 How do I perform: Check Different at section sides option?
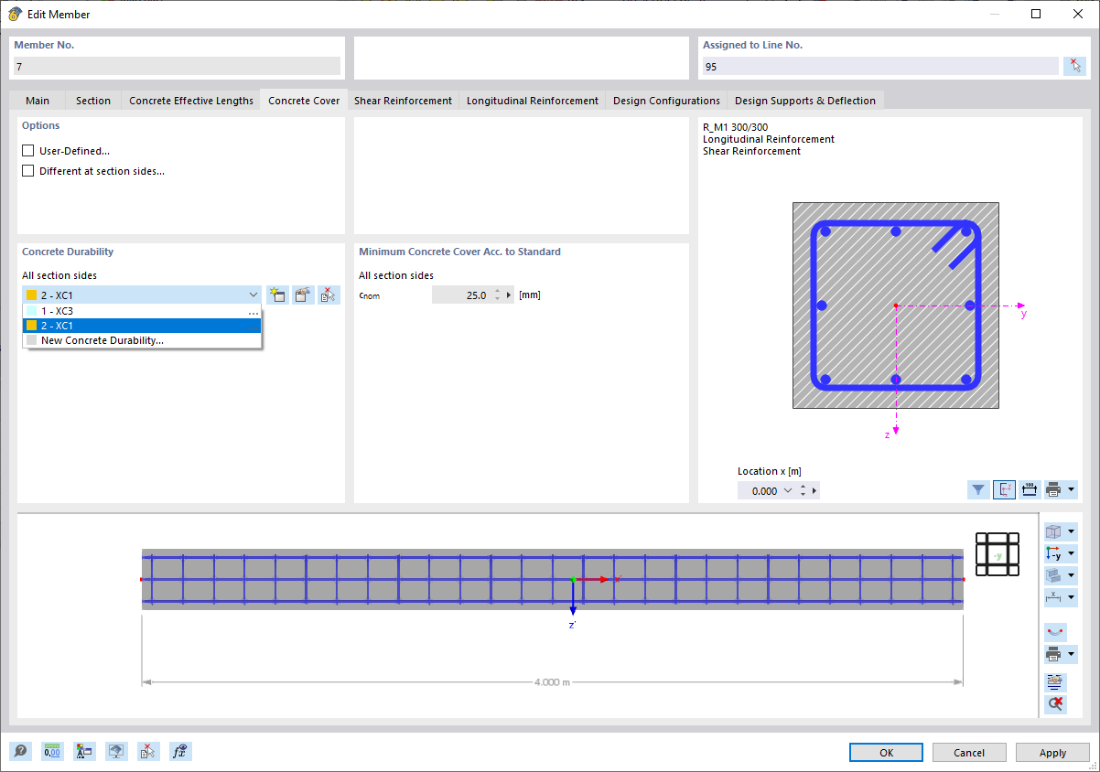click(27, 171)
